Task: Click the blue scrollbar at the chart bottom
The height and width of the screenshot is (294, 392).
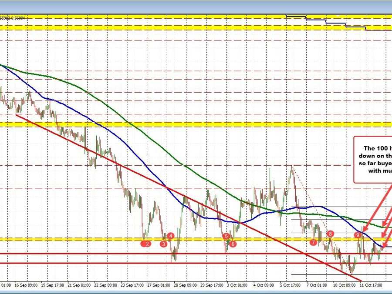Action: 196,292
